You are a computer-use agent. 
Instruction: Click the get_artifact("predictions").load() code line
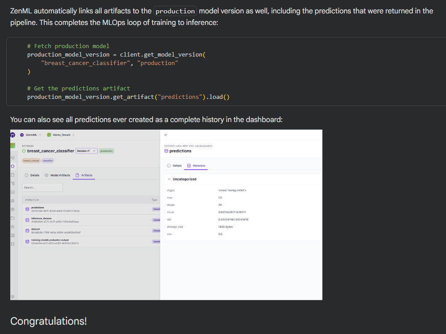click(128, 97)
